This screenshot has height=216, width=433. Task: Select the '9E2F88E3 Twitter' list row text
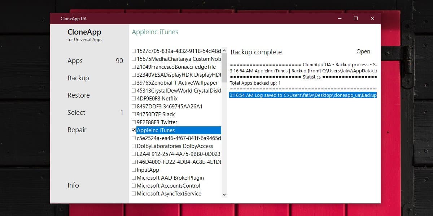pyautogui.click(x=157, y=122)
